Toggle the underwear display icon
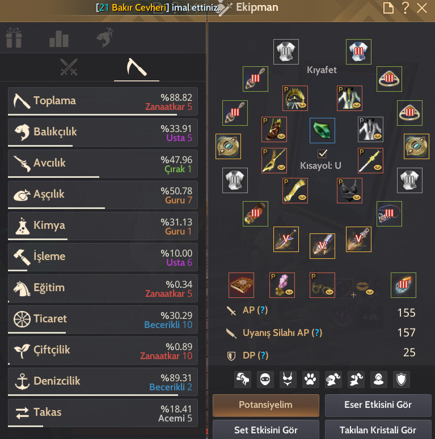435x439 pixels. click(x=288, y=380)
